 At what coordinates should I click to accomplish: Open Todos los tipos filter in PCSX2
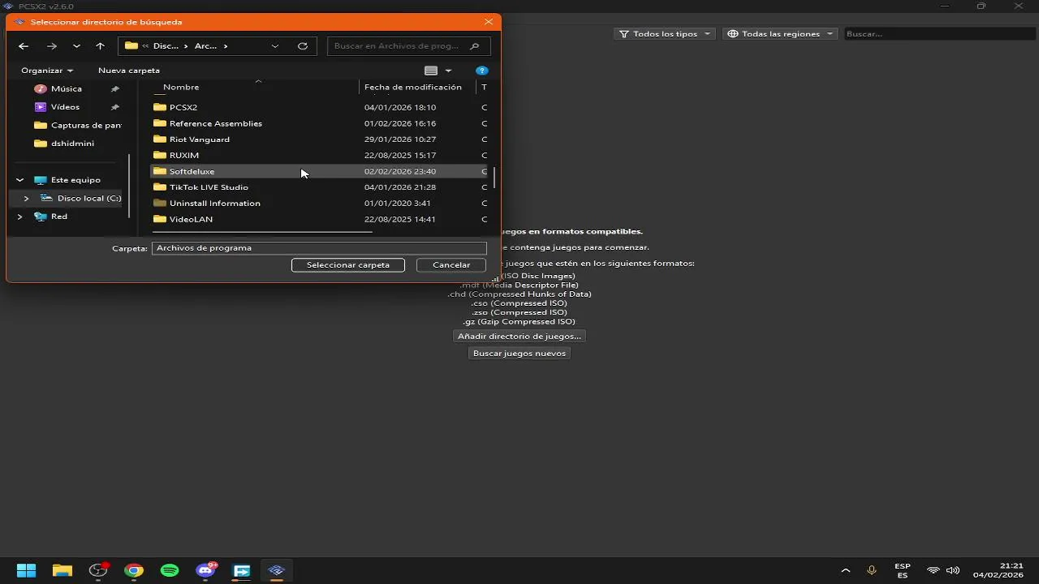[x=665, y=34]
